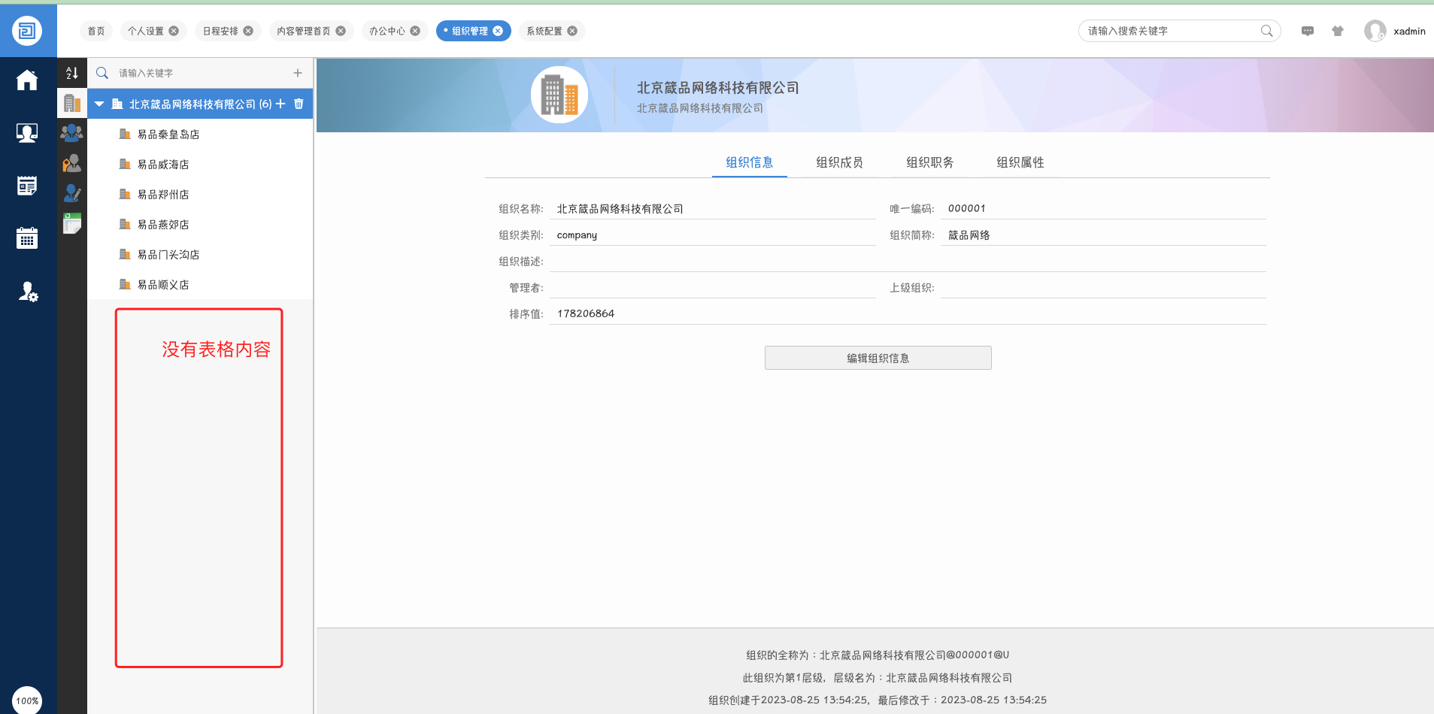
Task: Collapse the 北京箴品网络科技有限公司 tree node
Action: (99, 104)
